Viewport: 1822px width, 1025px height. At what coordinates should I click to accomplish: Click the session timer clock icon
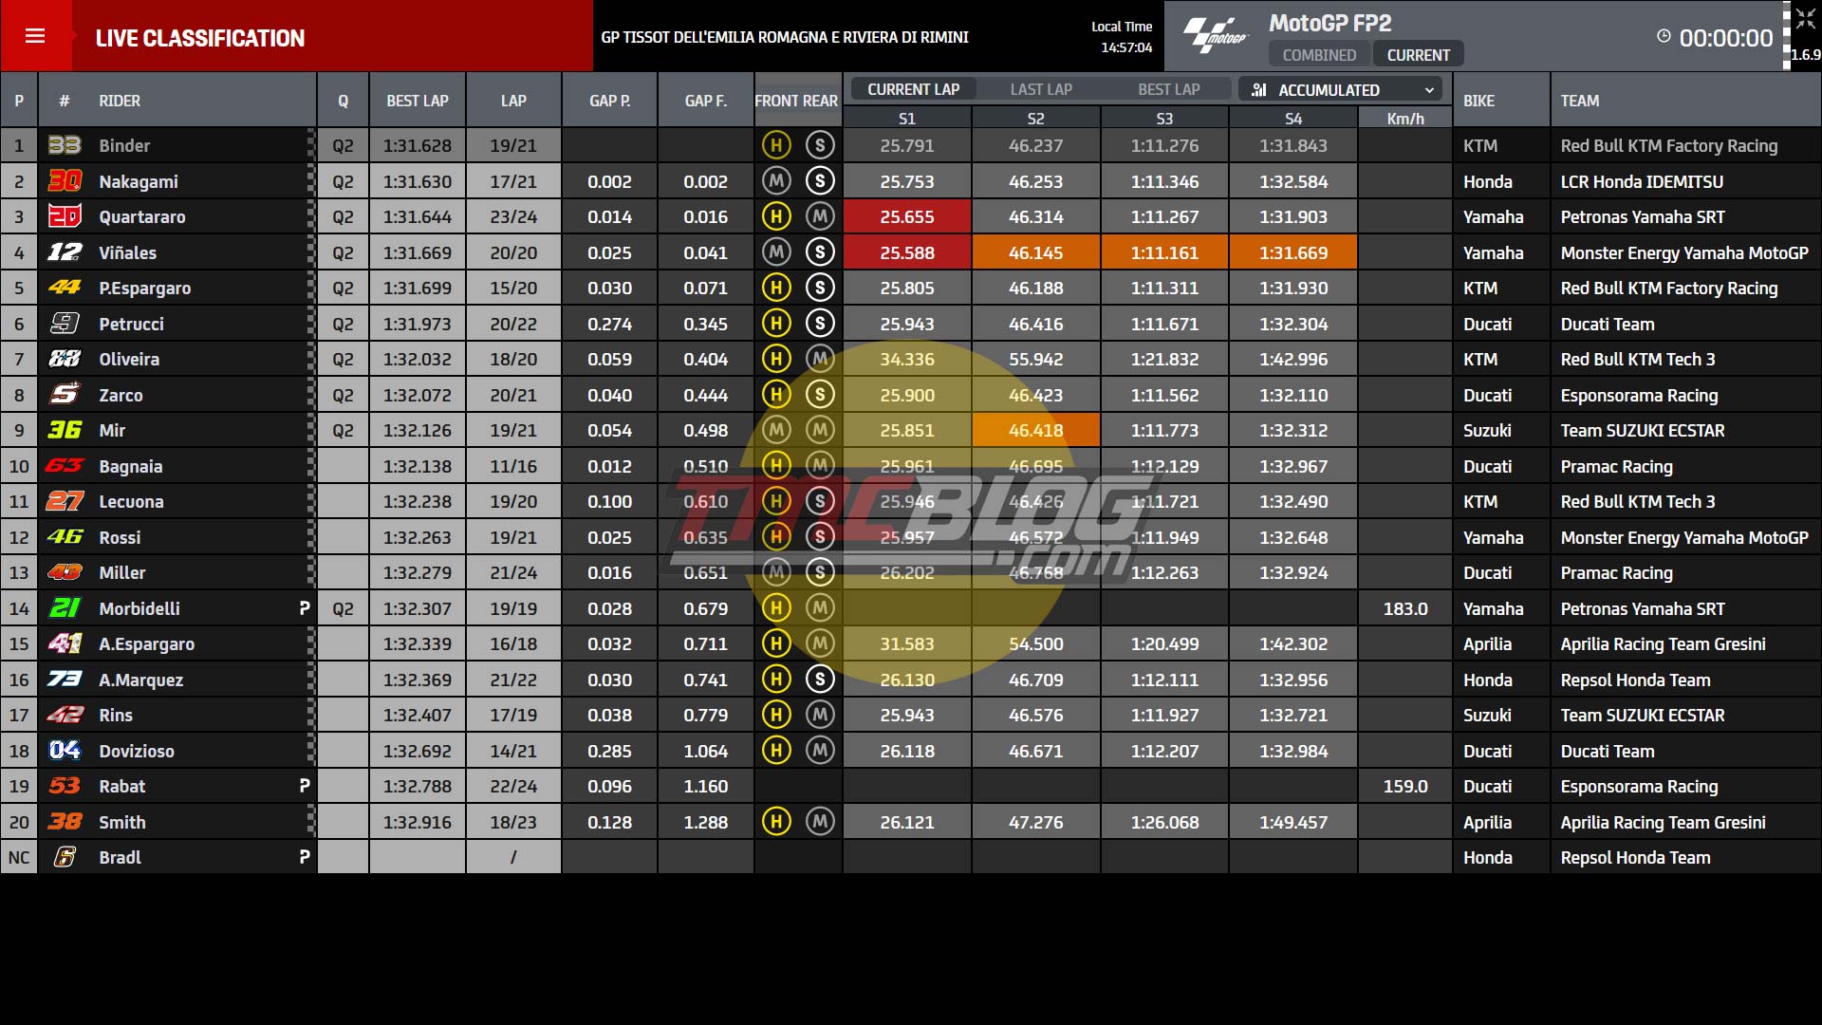[x=1664, y=36]
